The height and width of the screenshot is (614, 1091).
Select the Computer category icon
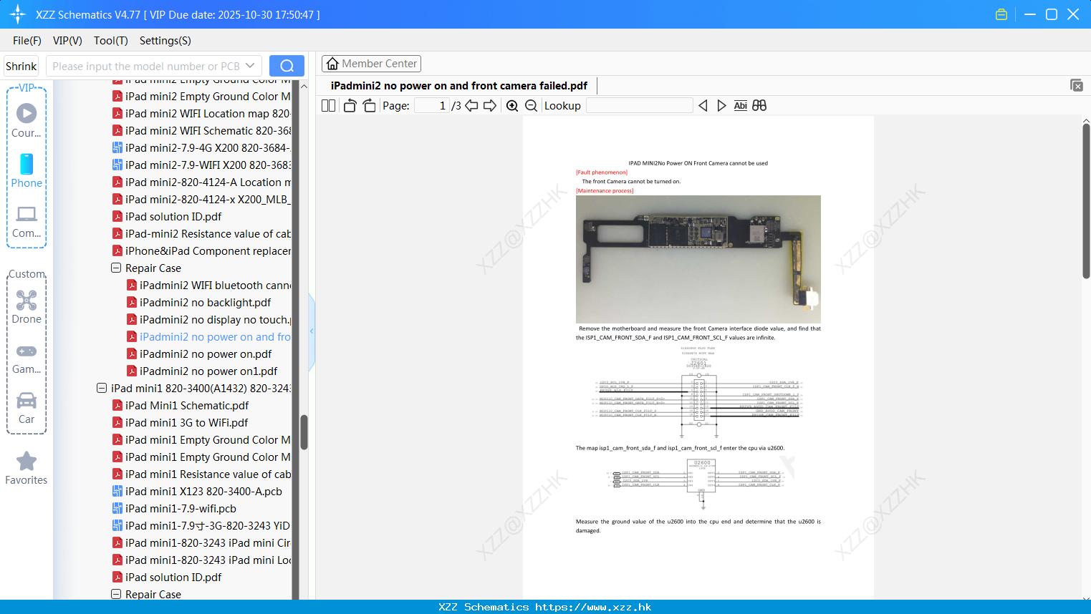coord(27,221)
